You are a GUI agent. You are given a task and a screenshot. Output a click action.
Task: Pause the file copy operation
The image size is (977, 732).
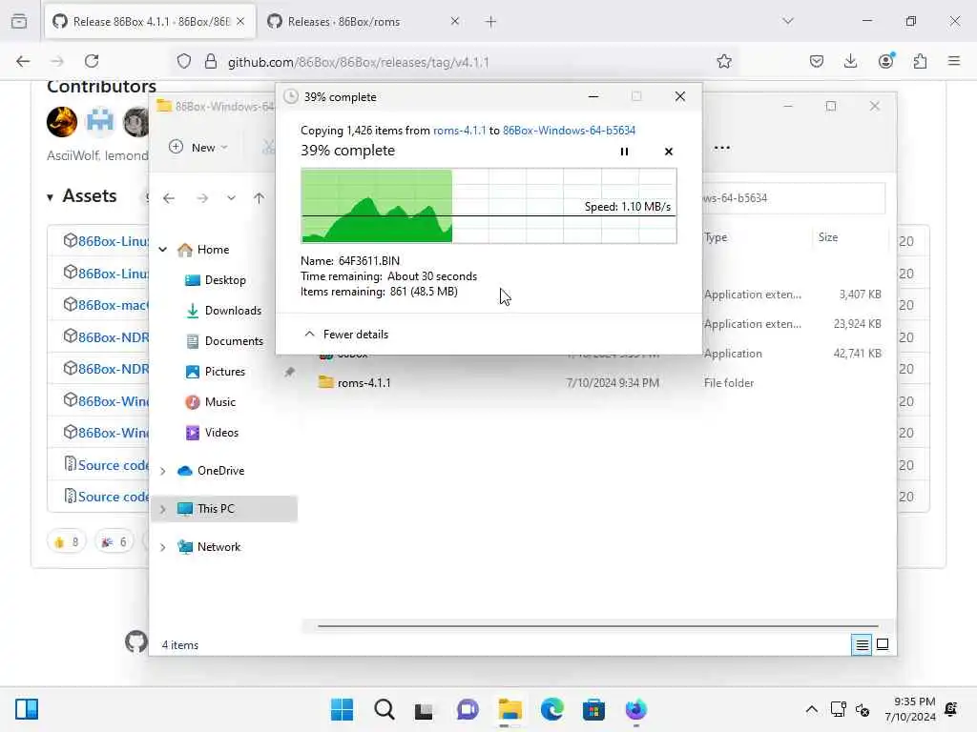(x=624, y=152)
